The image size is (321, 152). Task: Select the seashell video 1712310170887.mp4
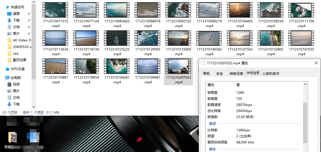coord(55,66)
